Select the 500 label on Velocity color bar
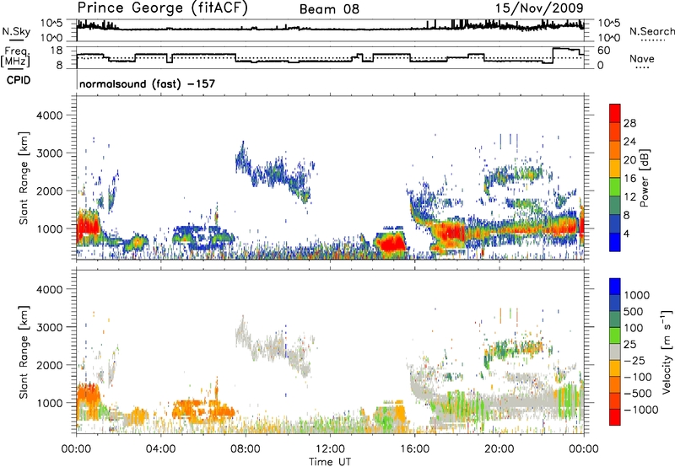675x467 pixels. click(x=634, y=312)
